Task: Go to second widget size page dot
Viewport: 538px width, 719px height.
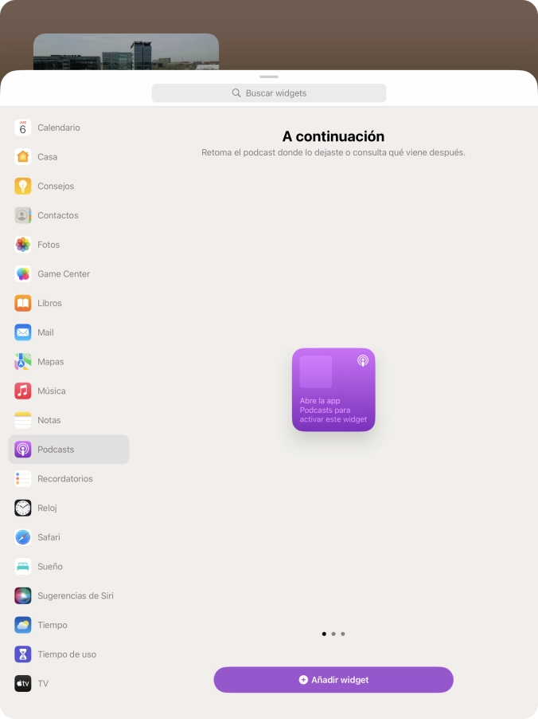Action: click(333, 635)
